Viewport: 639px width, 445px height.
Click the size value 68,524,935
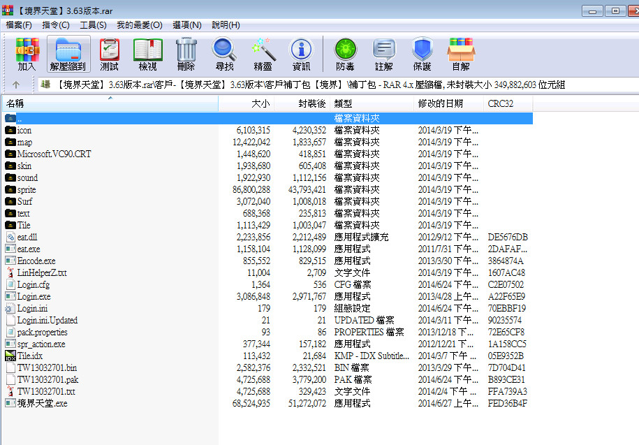(251, 404)
